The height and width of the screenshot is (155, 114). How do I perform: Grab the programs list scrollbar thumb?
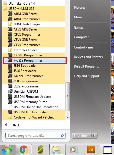pos(67,96)
